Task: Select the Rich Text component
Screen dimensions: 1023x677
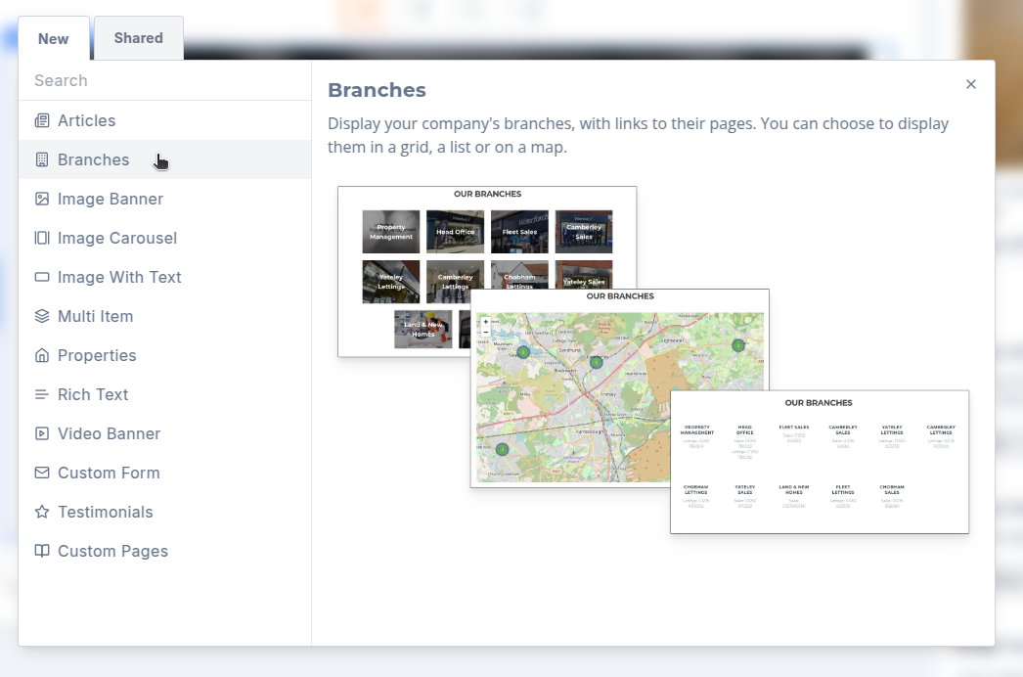Action: tap(165, 395)
